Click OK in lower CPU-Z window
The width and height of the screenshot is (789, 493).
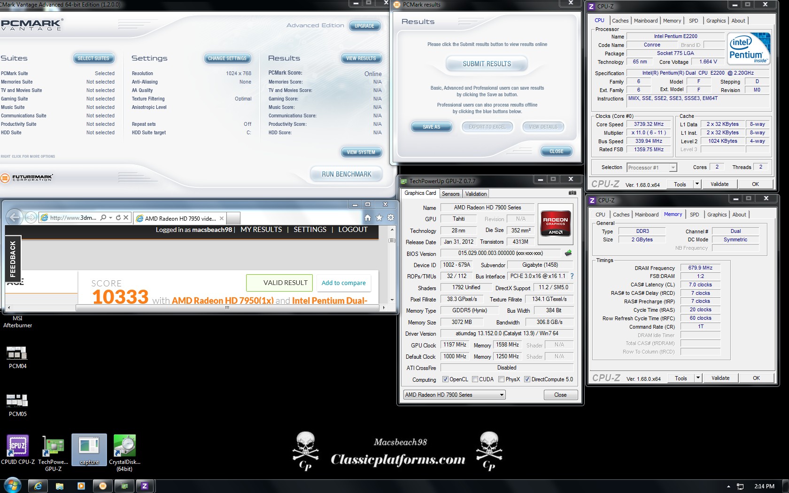click(756, 378)
